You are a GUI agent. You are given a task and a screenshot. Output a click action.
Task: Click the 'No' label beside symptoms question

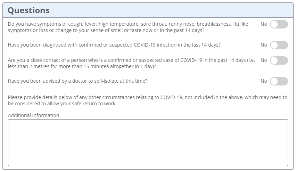(x=264, y=24)
